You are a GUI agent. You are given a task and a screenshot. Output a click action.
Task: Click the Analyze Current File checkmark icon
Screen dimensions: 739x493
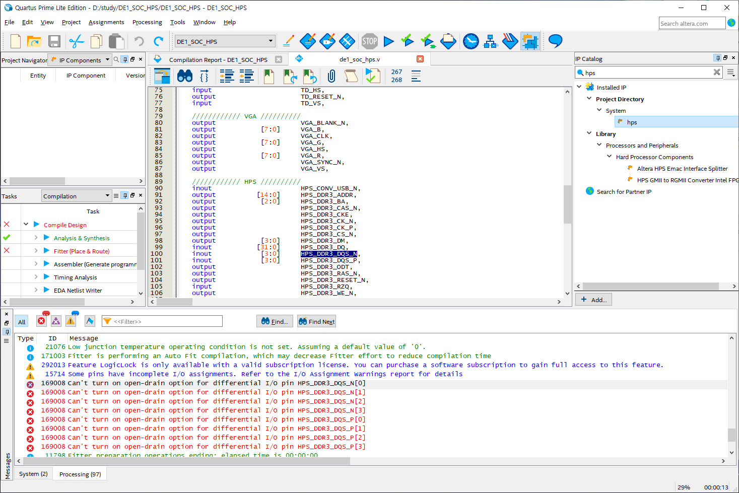tap(373, 76)
